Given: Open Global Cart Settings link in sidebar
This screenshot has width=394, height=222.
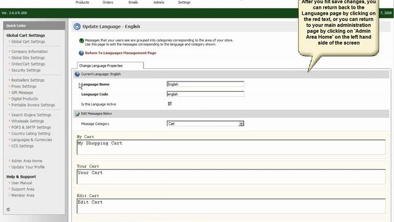Looking at the screenshot, I should click(x=28, y=42).
